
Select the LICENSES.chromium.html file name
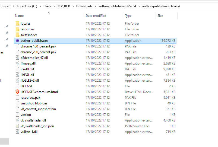[x=39, y=92]
